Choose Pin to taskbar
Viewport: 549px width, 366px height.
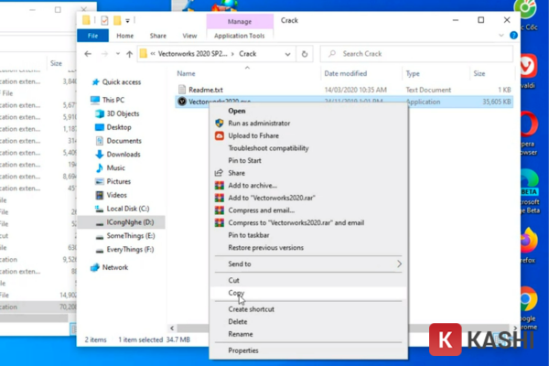click(308, 235)
